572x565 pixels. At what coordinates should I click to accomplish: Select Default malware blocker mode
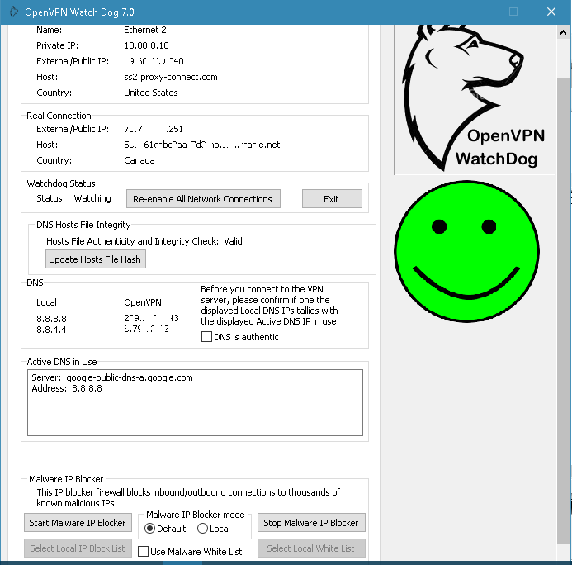coord(149,529)
